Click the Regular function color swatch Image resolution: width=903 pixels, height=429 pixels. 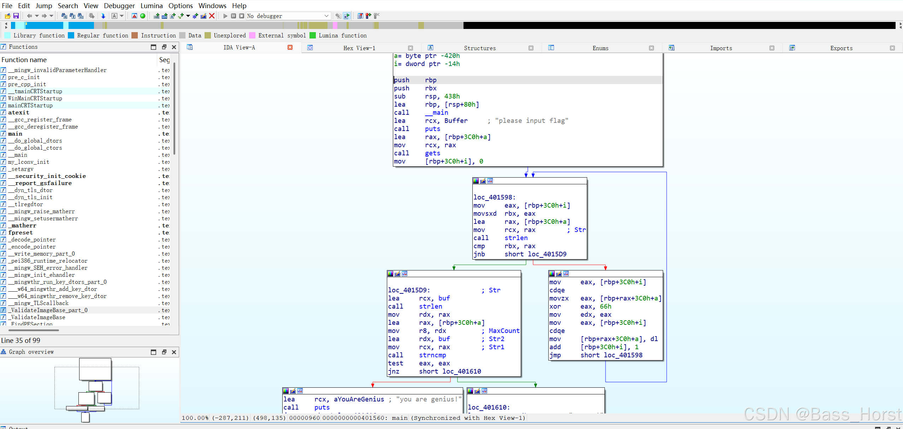(71, 35)
